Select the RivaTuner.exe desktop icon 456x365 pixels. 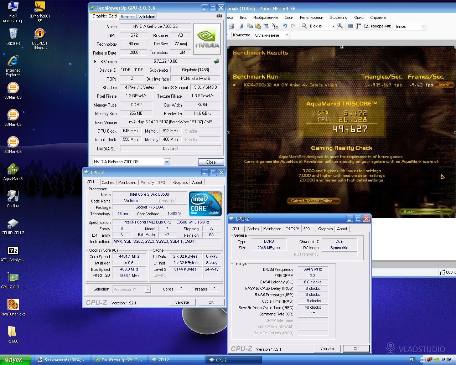click(13, 308)
